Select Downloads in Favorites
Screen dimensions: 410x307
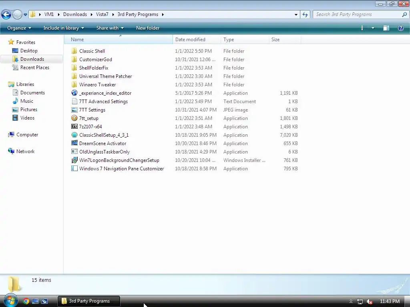tap(32, 59)
